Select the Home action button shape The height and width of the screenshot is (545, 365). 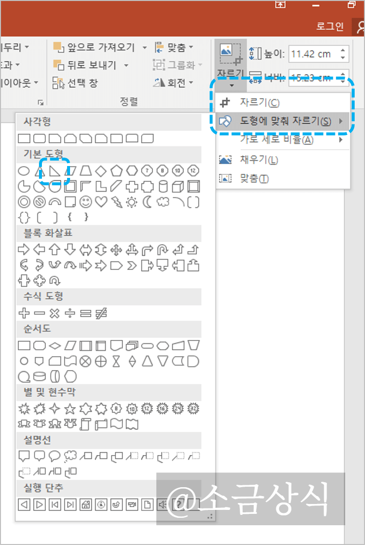86,504
